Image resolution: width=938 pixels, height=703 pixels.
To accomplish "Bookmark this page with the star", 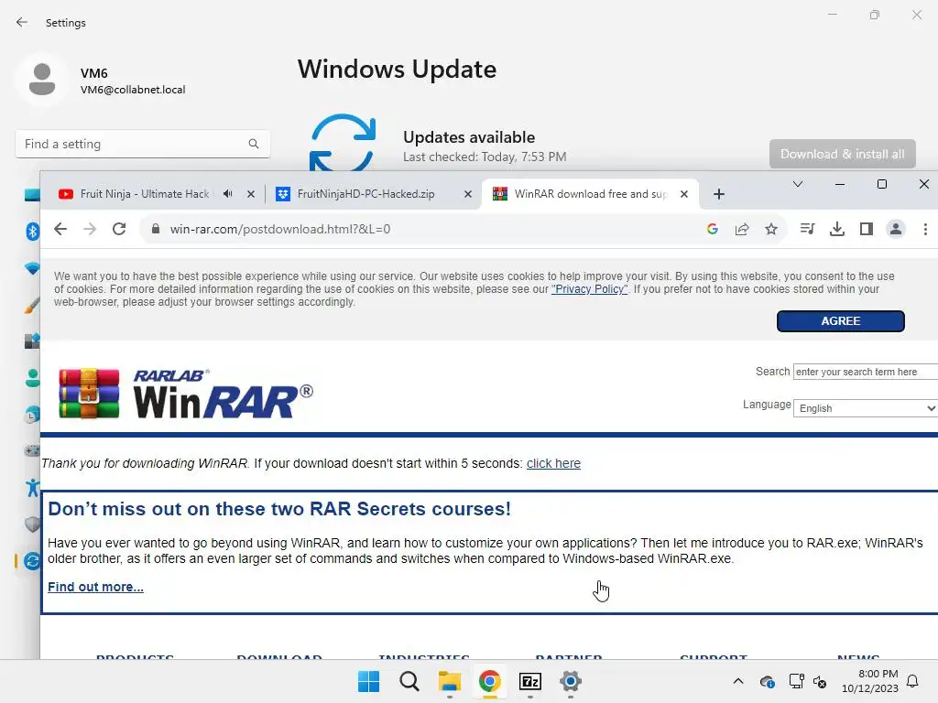I will click(771, 229).
